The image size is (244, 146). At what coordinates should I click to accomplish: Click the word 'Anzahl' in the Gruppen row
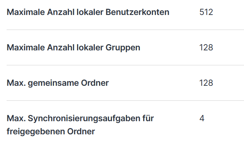[x=61, y=47]
